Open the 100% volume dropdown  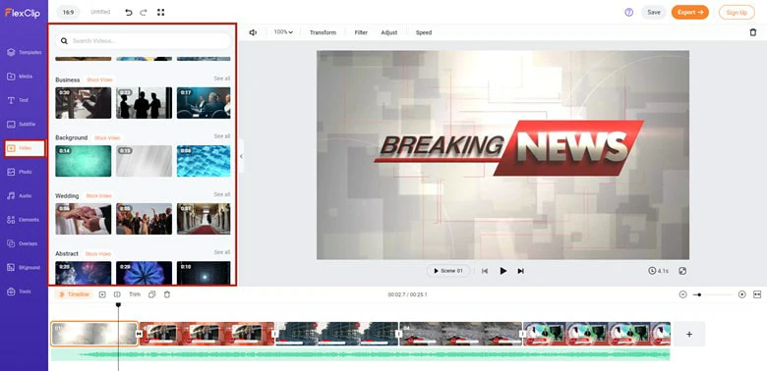[283, 32]
